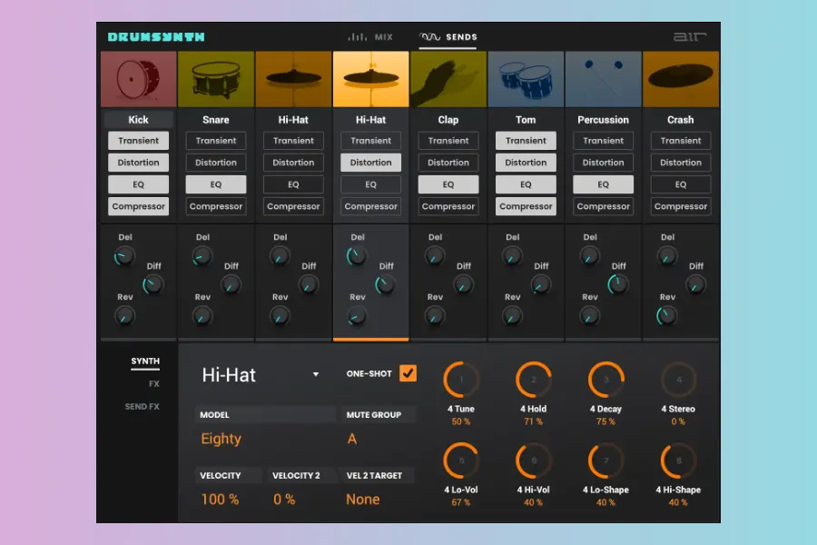817x545 pixels.
Task: Toggle Kick Transient effect send
Action: point(138,141)
